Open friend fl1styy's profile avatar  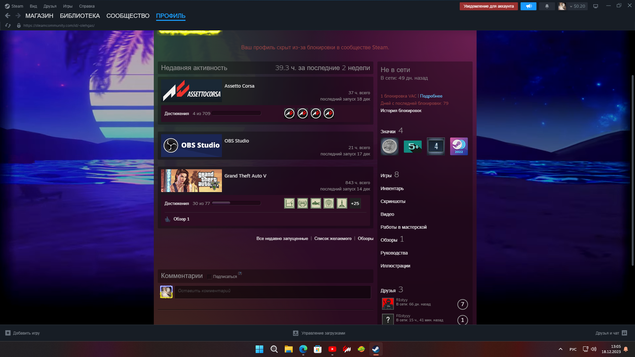(x=388, y=304)
